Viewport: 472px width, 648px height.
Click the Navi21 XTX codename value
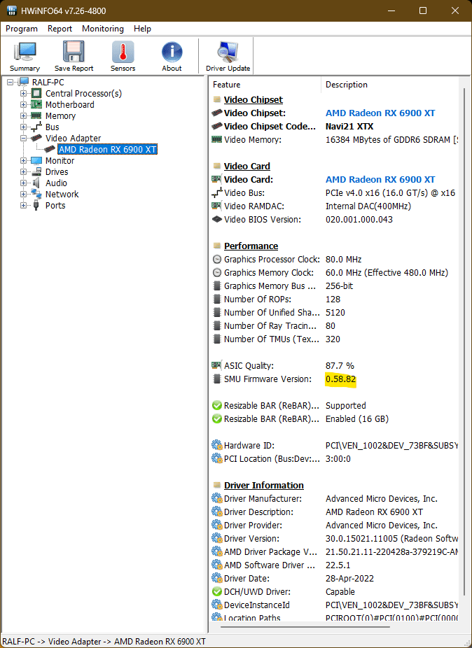click(x=349, y=127)
